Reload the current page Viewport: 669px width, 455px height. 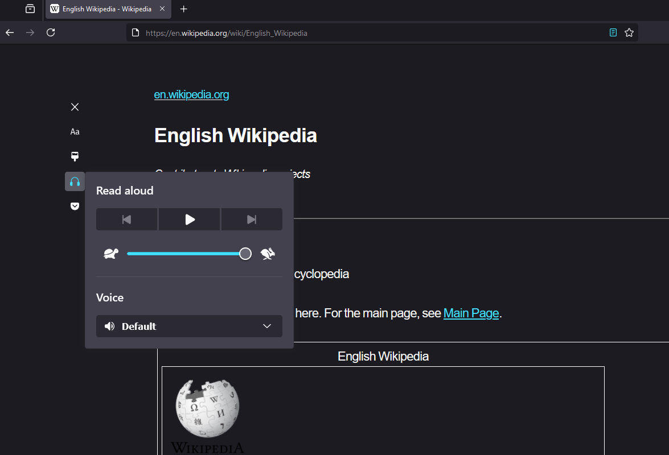click(51, 33)
